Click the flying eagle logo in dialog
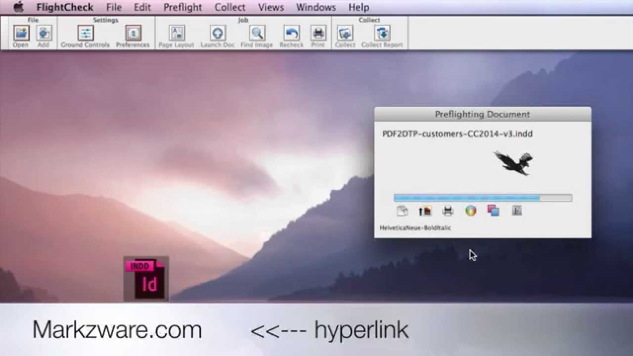The height and width of the screenshot is (356, 633). (x=513, y=163)
